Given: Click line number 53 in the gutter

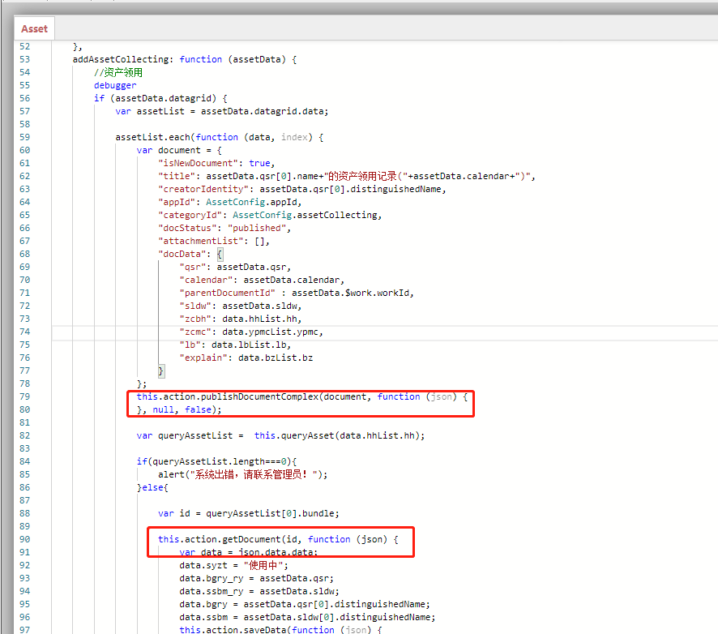Looking at the screenshot, I should click(24, 59).
